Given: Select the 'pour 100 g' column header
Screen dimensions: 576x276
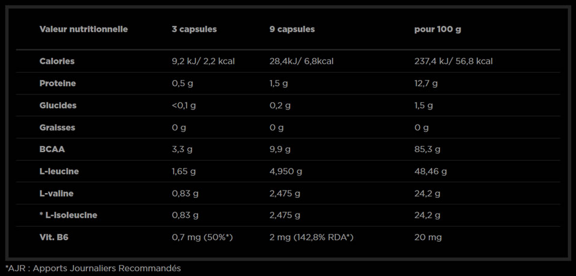Looking at the screenshot, I should click(438, 29).
